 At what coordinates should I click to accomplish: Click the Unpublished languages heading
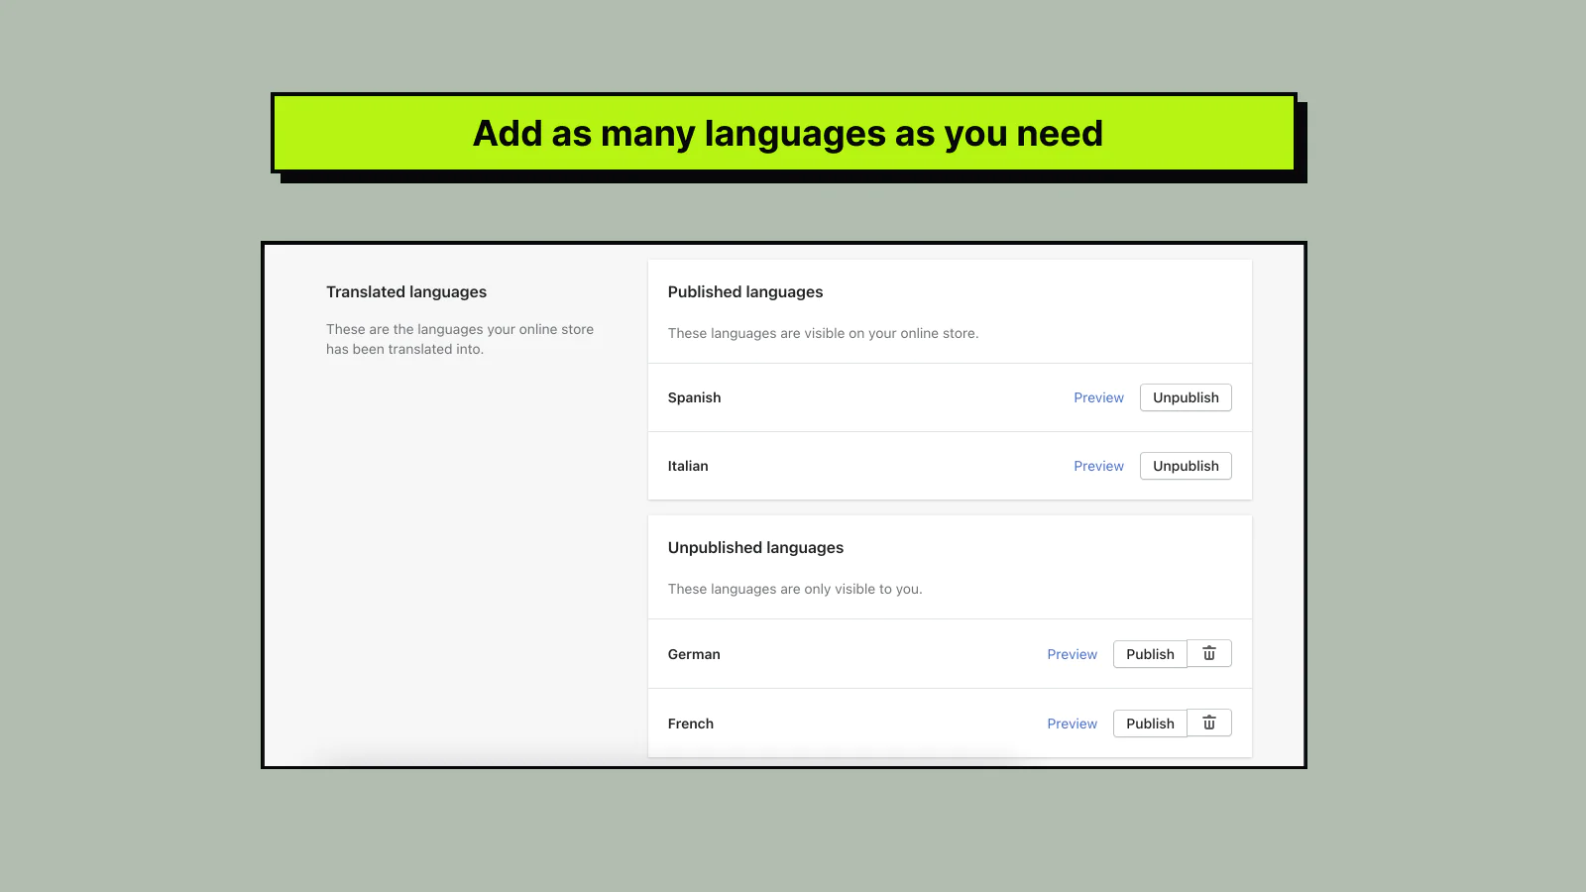(x=755, y=547)
